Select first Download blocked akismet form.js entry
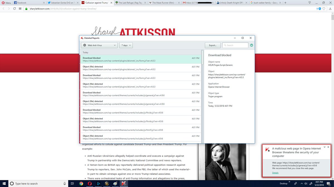The width and height of the screenshot is (334, 187). [x=141, y=59]
